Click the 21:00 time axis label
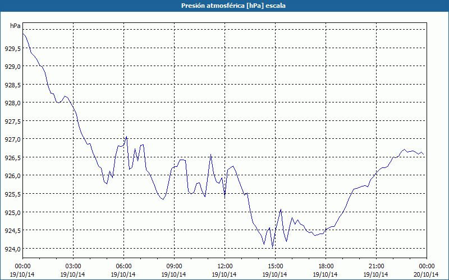The height and width of the screenshot is (280, 449). pos(376,267)
